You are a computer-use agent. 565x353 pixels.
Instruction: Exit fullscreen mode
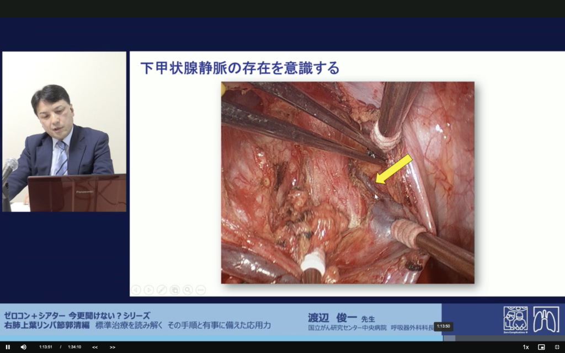click(557, 347)
